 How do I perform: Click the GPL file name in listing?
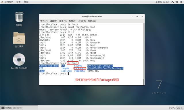coord(63,66)
